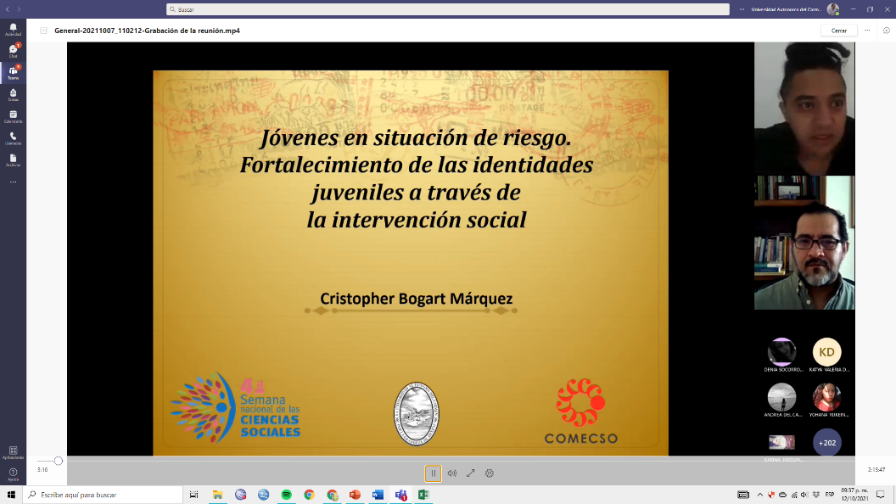Screen dimensions: 896x504
Task: Select Denia Socorro participant avatar
Action: coord(781,352)
